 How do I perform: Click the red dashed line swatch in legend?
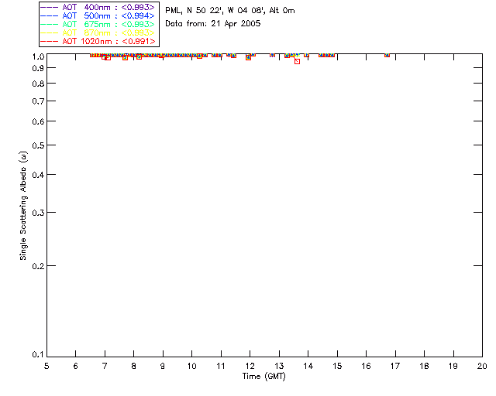pyautogui.click(x=50, y=41)
